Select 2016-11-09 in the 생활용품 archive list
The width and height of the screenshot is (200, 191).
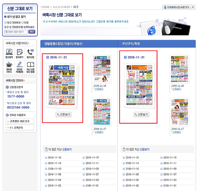92,169
